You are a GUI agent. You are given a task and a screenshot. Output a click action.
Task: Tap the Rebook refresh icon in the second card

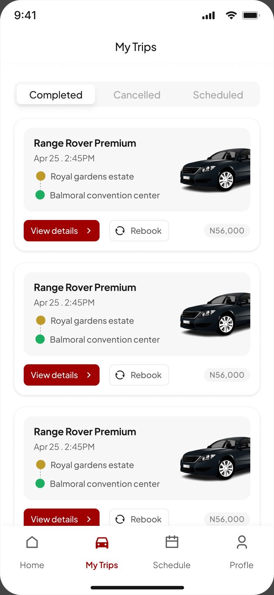[120, 375]
